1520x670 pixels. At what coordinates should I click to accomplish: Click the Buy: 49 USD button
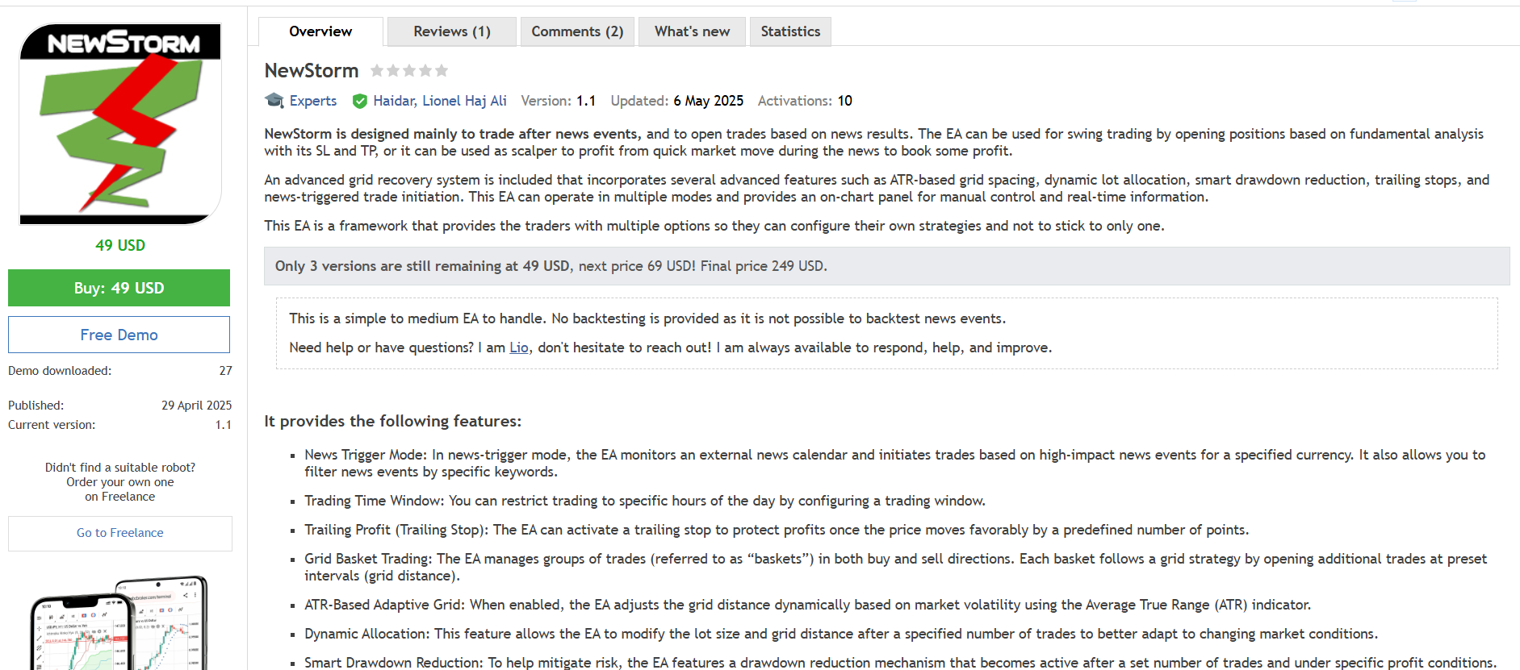pos(119,288)
